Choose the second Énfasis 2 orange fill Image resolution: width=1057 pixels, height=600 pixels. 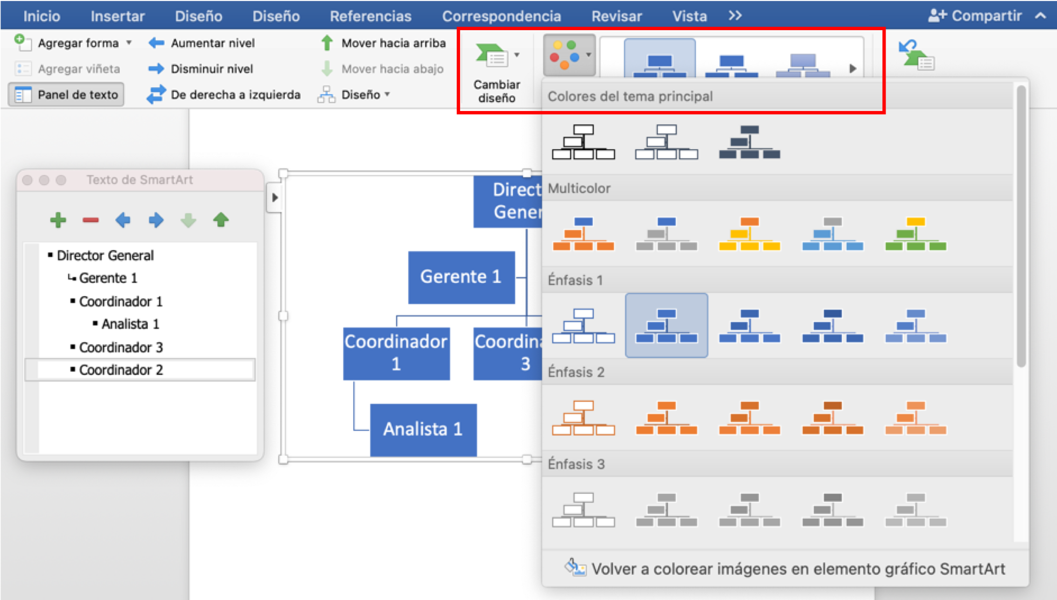(x=667, y=418)
